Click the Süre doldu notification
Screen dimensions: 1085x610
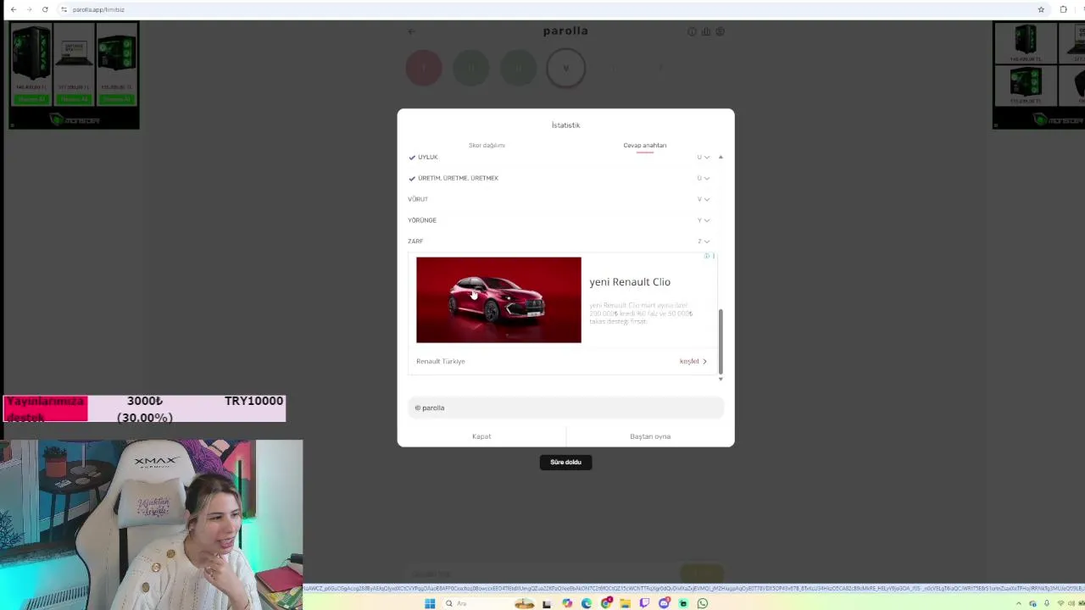click(x=565, y=462)
